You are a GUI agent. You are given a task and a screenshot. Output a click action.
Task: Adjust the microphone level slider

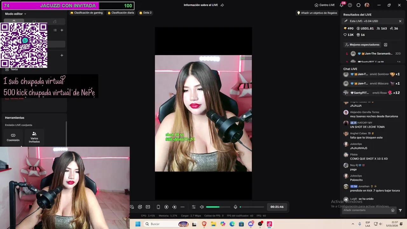click(x=252, y=207)
